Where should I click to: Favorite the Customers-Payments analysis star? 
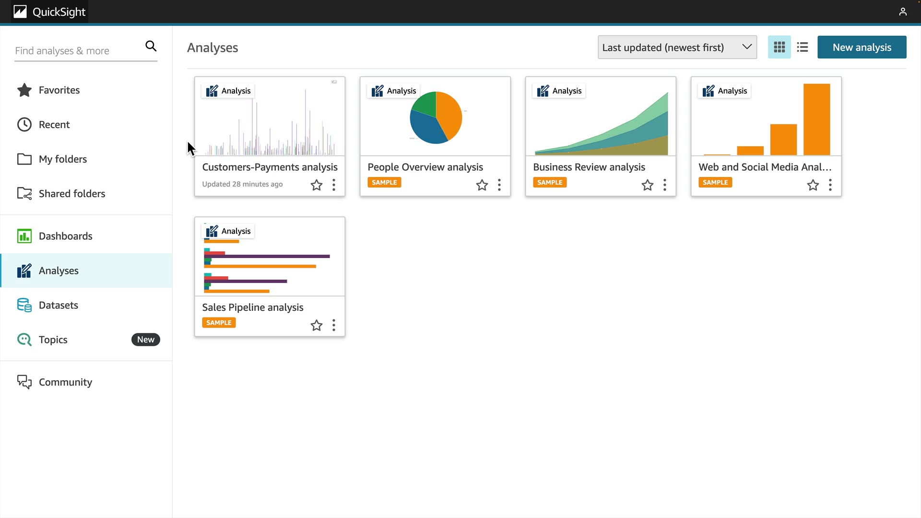[316, 185]
